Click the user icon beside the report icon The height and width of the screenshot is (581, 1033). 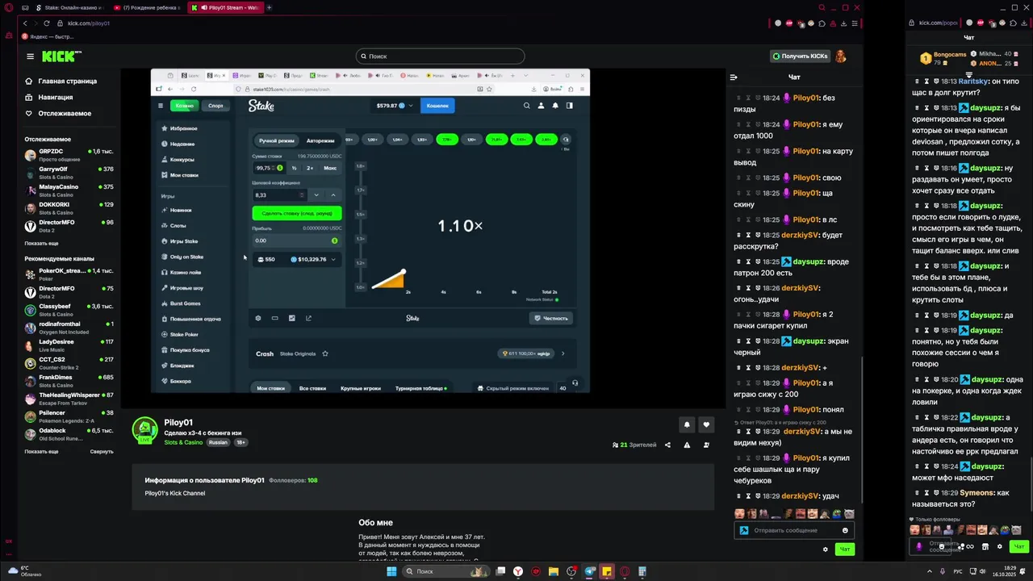(x=706, y=445)
